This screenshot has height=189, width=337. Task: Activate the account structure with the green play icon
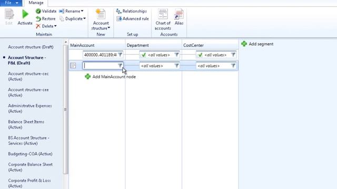tap(25, 14)
